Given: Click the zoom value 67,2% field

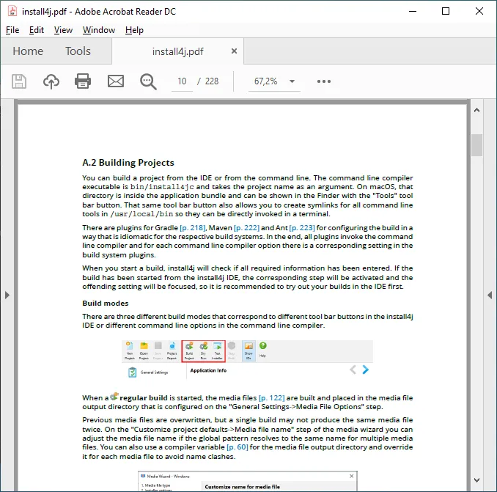Looking at the screenshot, I should [265, 81].
